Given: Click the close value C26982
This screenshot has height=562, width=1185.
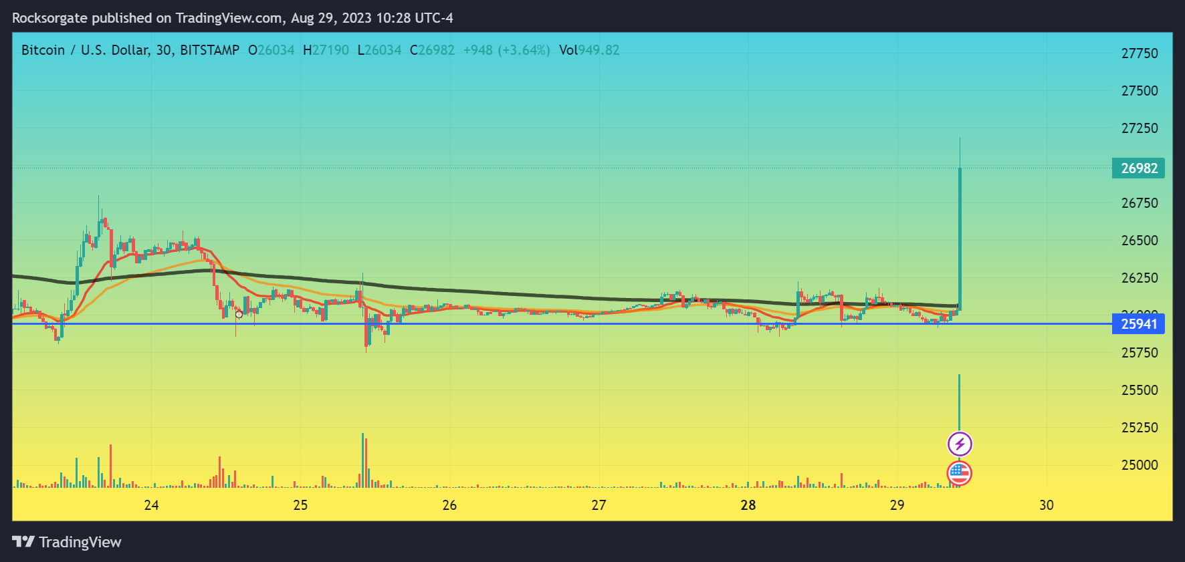Looking at the screenshot, I should [432, 50].
